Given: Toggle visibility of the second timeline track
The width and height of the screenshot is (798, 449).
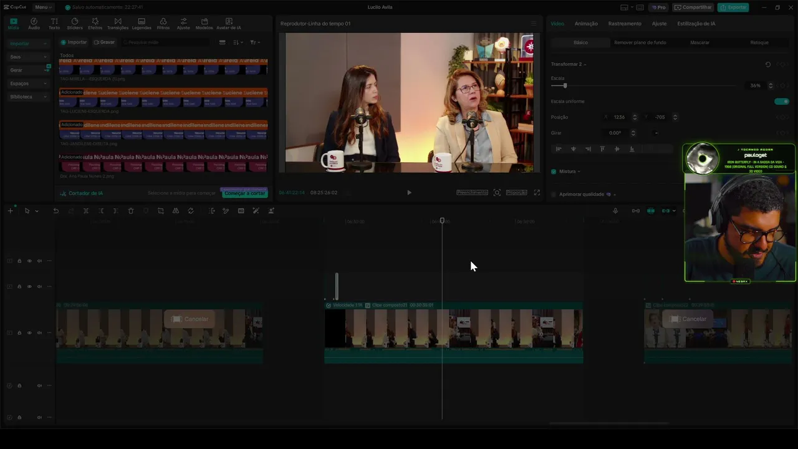Looking at the screenshot, I should (x=29, y=287).
